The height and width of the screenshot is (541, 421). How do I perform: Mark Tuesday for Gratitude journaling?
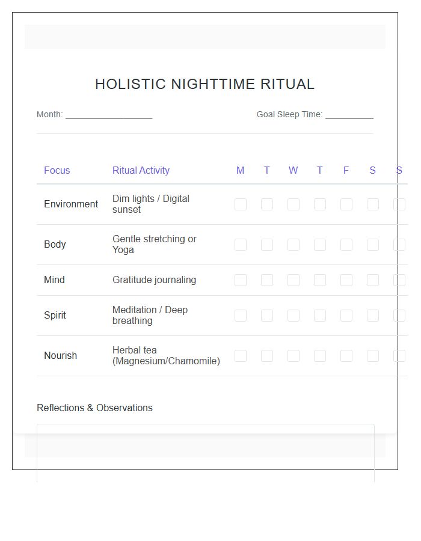pos(267,280)
